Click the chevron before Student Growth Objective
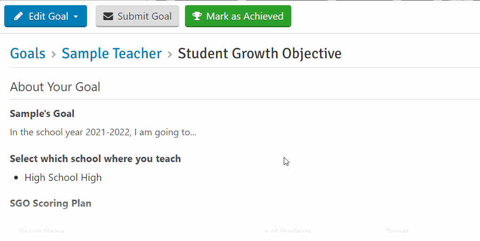This screenshot has height=241, width=480. click(x=169, y=54)
